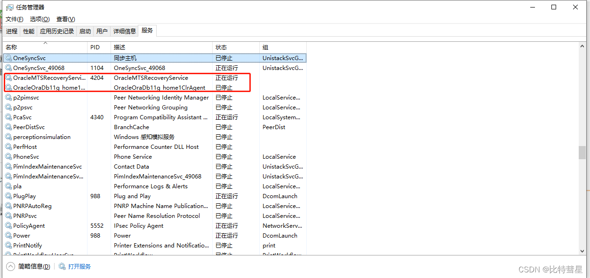Click the PlugPlay service icon
The image size is (590, 278).
[8, 196]
